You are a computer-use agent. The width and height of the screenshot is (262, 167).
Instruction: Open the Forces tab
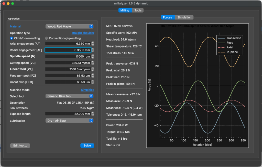[168, 17]
